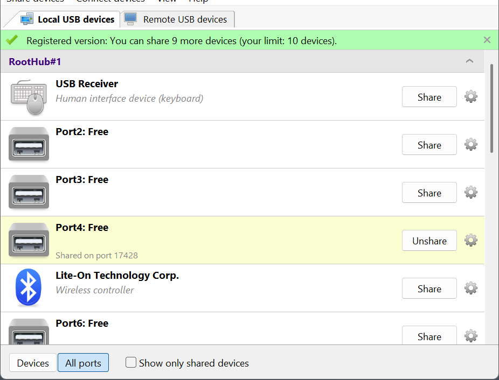
Task: Open the gear settings for Port3
Action: click(x=471, y=193)
